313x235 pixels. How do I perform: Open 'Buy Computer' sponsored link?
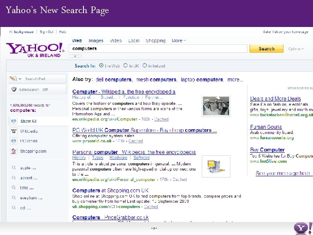click(267, 150)
